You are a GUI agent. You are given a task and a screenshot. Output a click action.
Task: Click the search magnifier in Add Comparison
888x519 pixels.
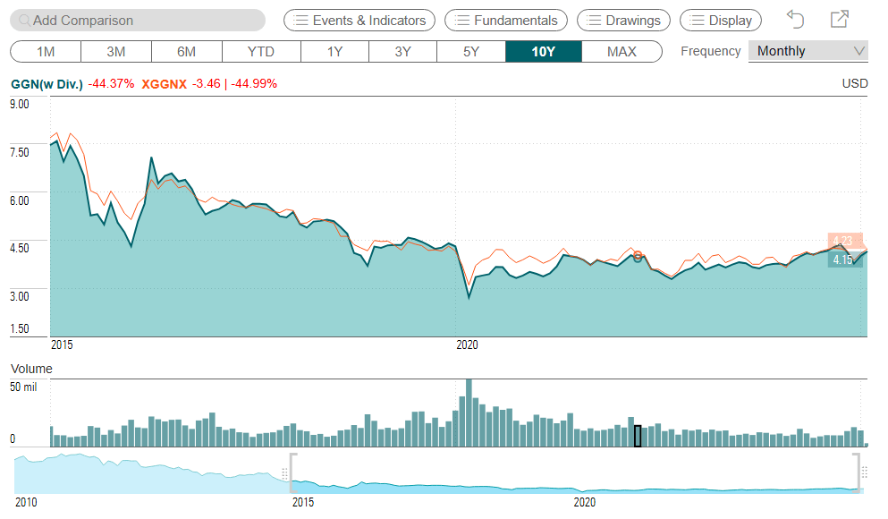28,19
